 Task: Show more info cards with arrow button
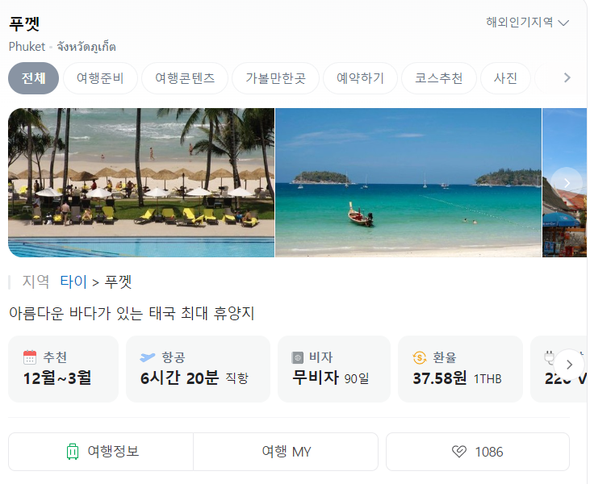coord(569,365)
